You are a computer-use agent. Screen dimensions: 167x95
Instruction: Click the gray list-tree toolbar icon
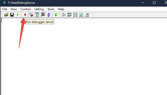pyautogui.click(x=64, y=15)
